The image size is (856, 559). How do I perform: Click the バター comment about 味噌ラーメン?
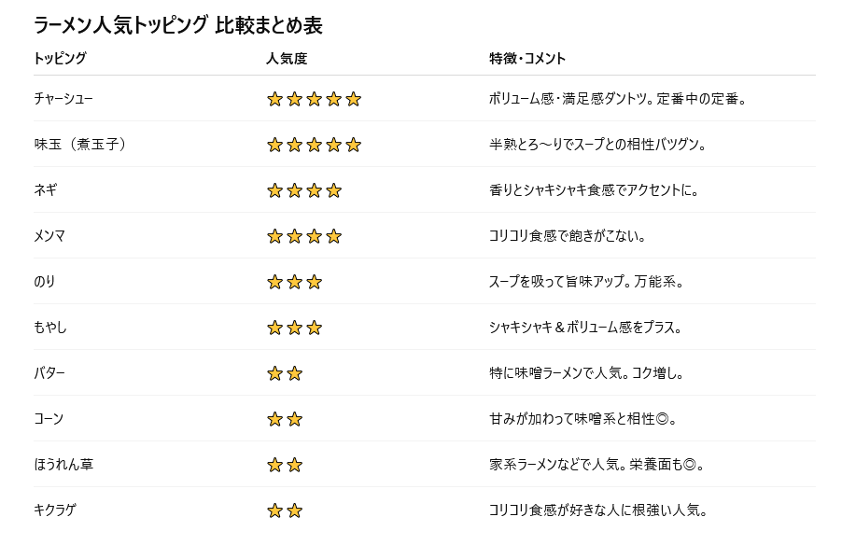click(x=586, y=373)
